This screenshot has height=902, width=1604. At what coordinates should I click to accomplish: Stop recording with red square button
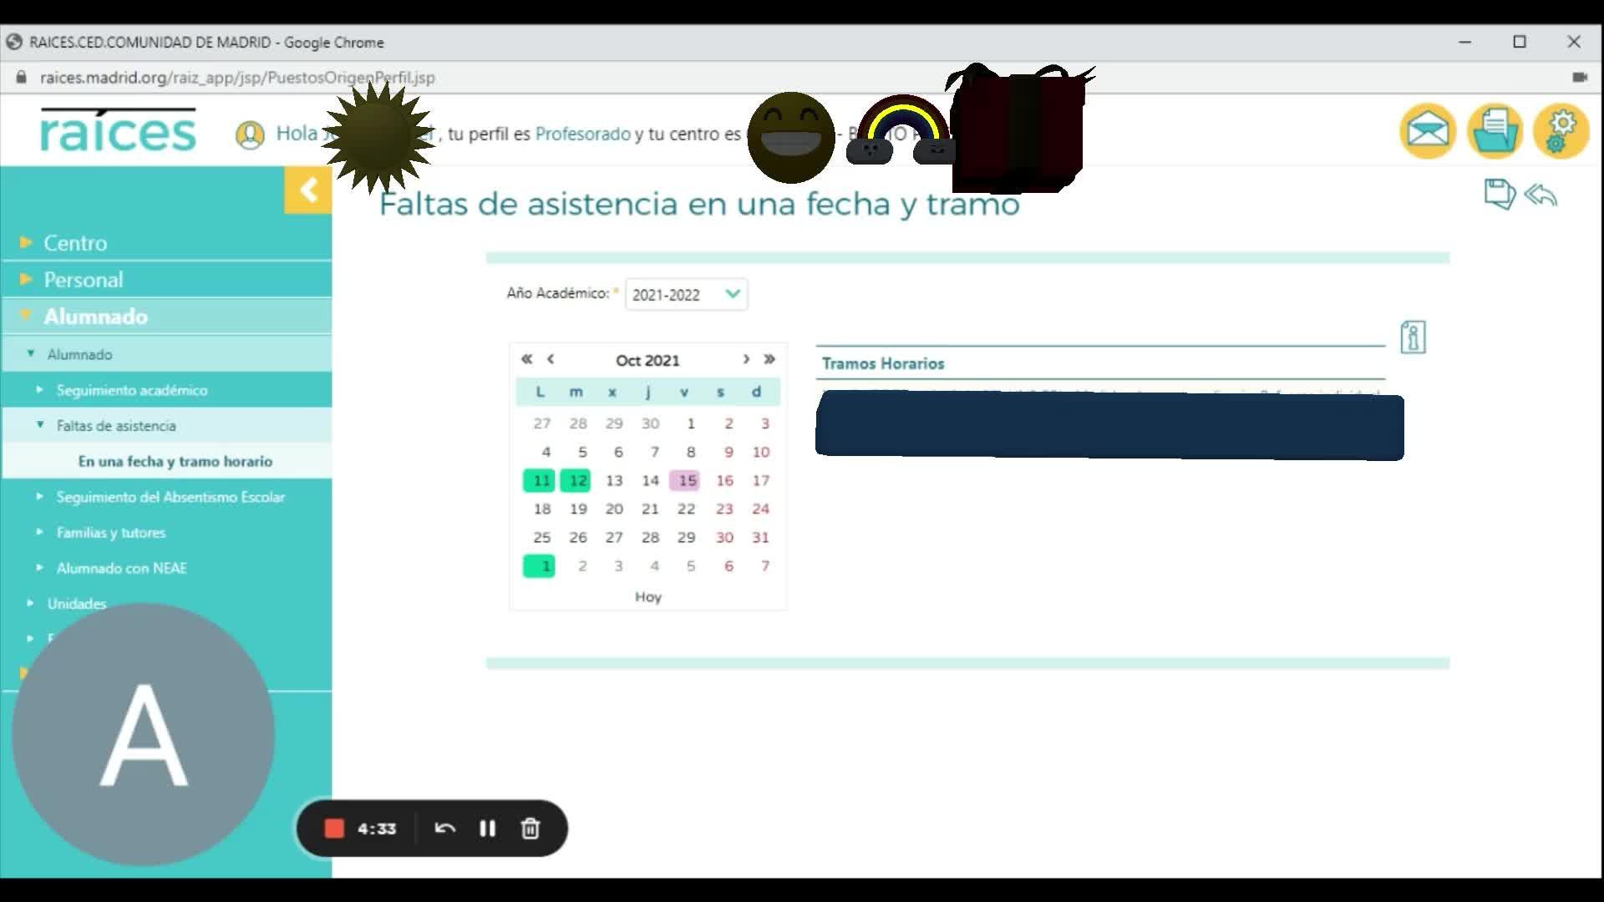pos(334,829)
